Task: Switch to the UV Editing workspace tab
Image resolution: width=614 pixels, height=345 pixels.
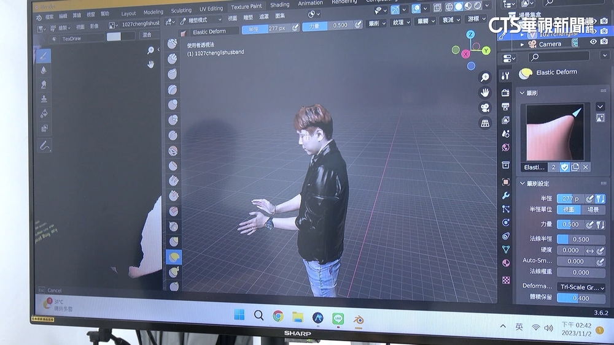Action: pyautogui.click(x=211, y=9)
